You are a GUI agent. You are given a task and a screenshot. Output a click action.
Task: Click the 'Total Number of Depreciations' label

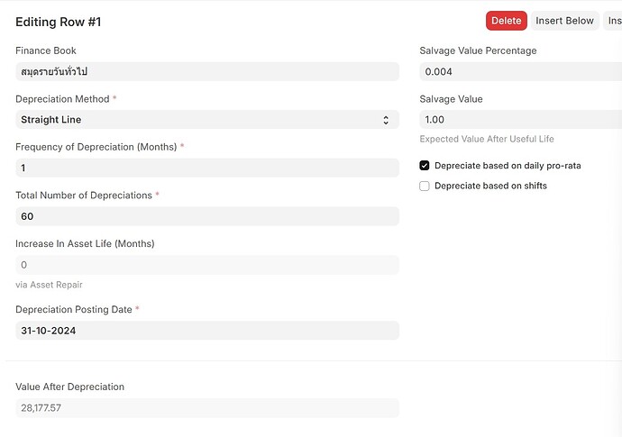point(84,196)
